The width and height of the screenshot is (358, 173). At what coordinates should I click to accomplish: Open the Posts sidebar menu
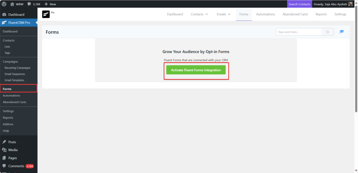(19, 142)
